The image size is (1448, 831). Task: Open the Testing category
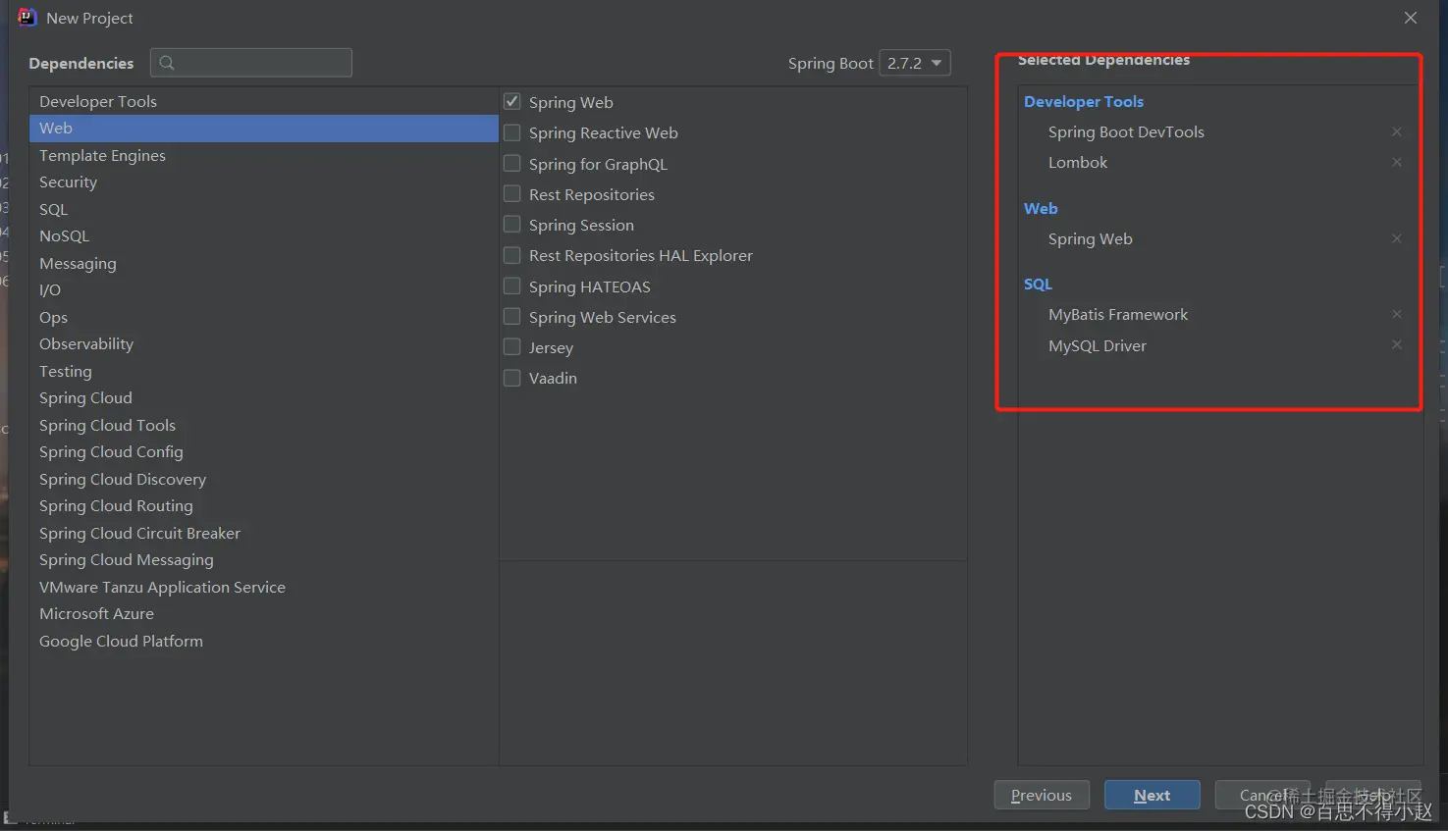click(x=264, y=371)
